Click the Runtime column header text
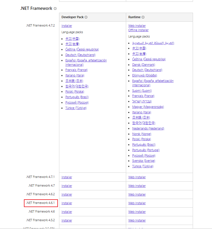Viewport: 212px width, 229px height. (135, 17)
